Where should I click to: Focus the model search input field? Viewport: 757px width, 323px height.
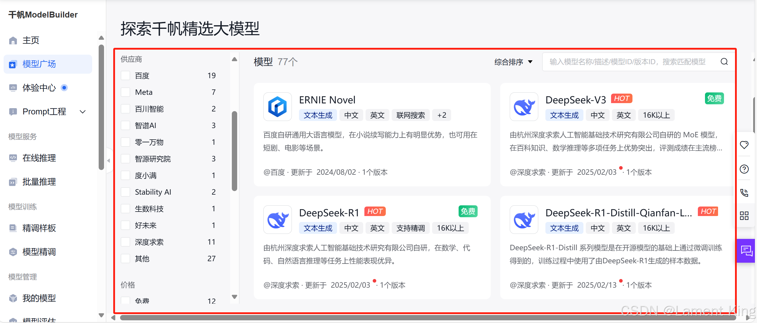coord(627,62)
